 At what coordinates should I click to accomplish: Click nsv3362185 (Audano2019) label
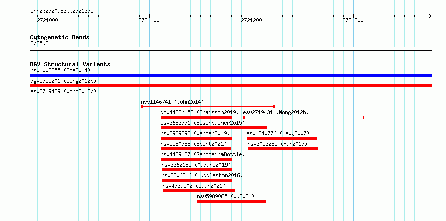(196, 165)
